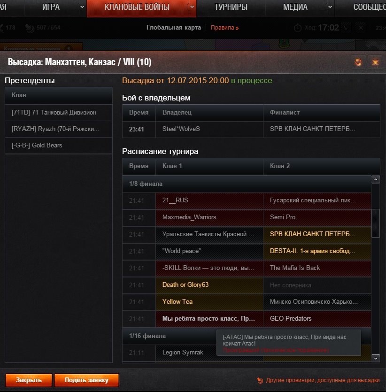Click the Death or Glory63 cell
The height and width of the screenshot is (392, 386).
click(x=209, y=285)
